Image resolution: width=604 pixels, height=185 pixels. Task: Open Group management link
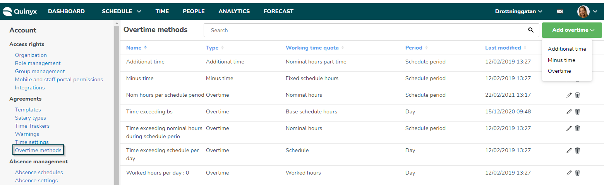coord(40,71)
